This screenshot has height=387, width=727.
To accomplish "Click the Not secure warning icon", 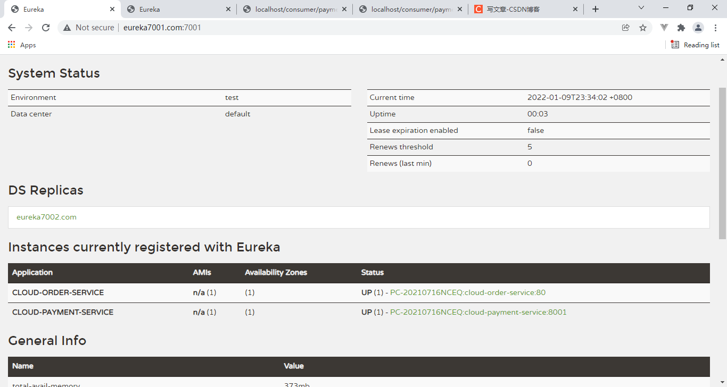I will point(67,28).
